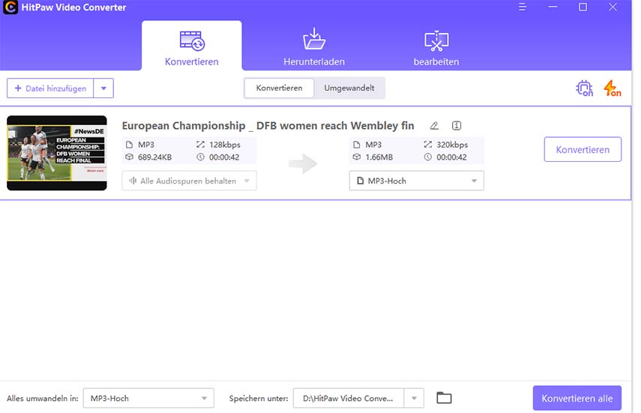Maximize the HitPaw window
The height and width of the screenshot is (413, 641).
[x=583, y=7]
